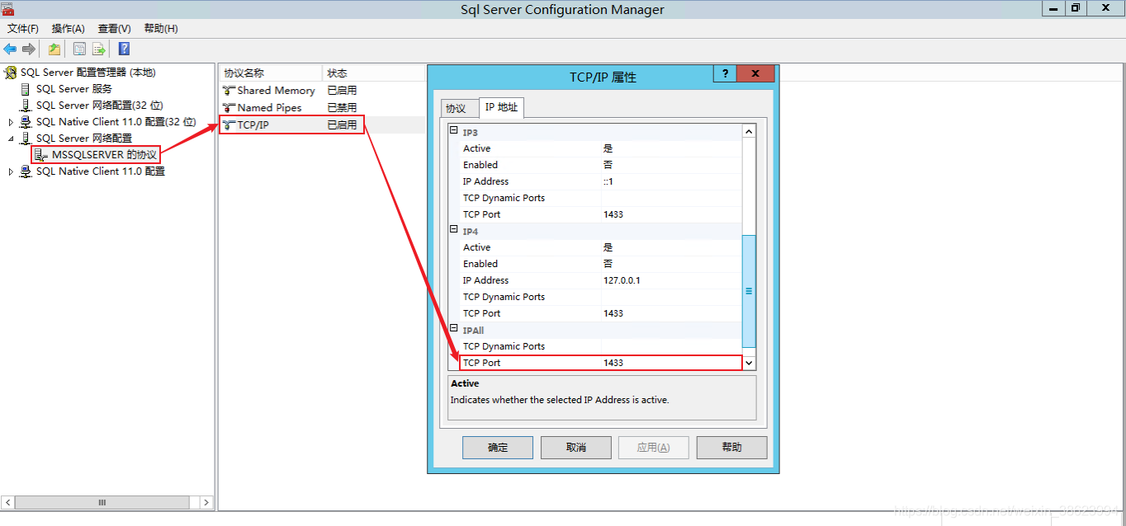
Task: Collapse the IP4 property group
Action: coord(453,231)
